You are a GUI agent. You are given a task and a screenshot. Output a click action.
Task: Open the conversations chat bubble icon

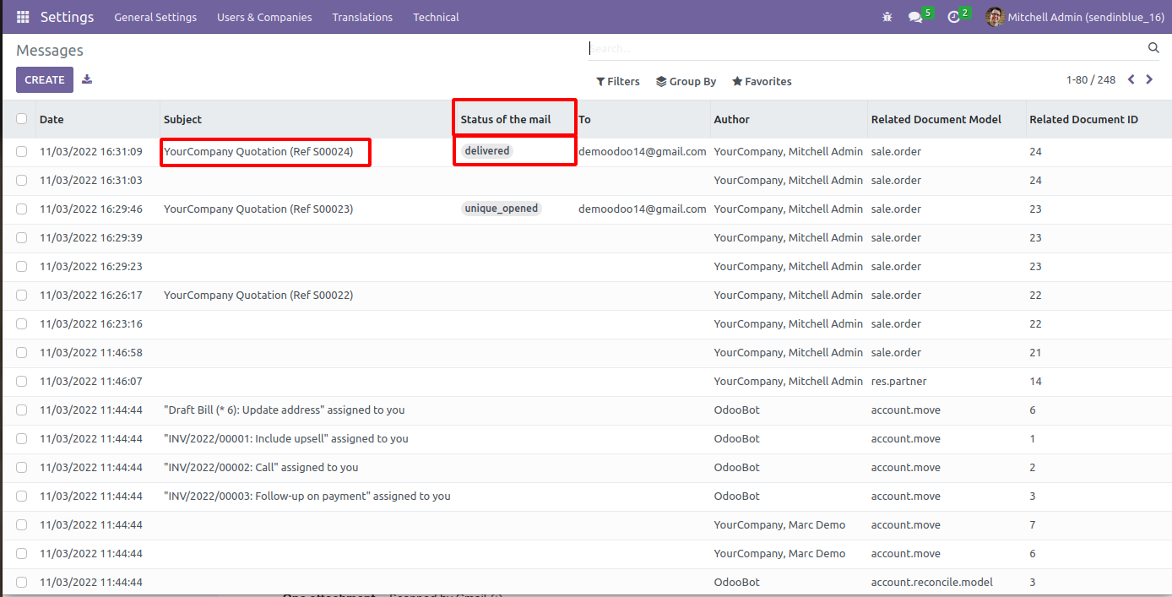pos(915,17)
